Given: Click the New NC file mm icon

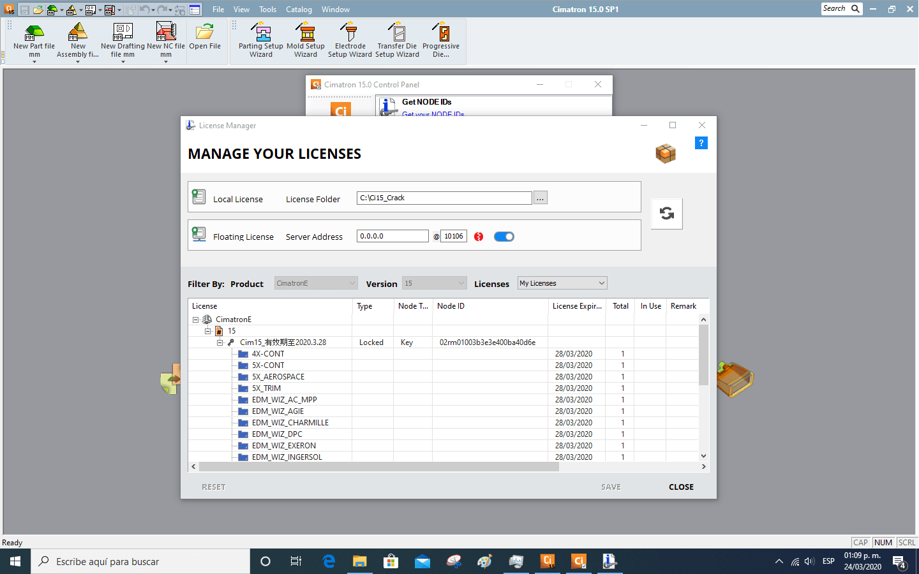Looking at the screenshot, I should [166, 31].
